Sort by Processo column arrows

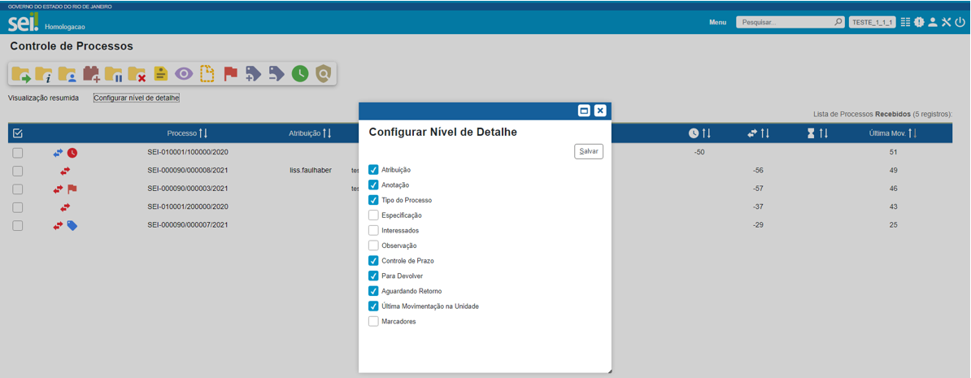tap(203, 133)
